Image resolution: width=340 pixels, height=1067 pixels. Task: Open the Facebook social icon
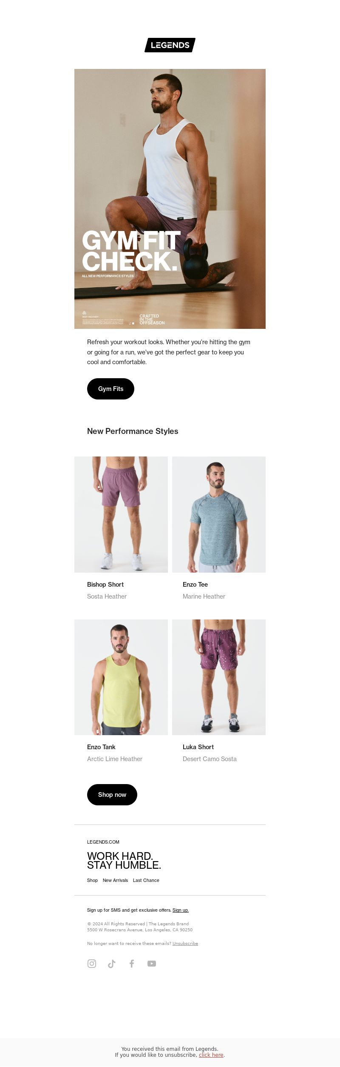point(132,964)
